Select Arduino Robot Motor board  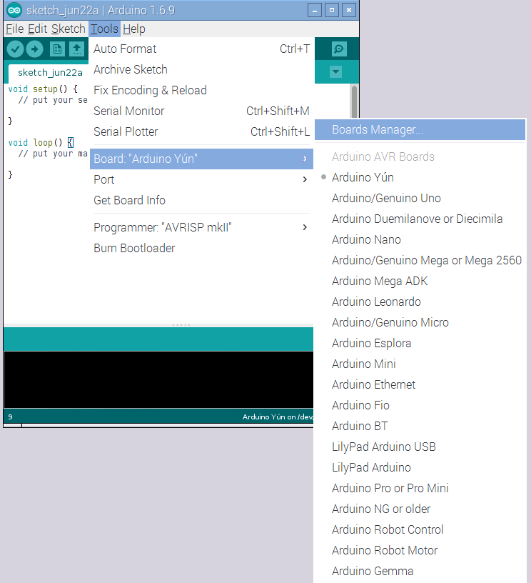point(420,550)
